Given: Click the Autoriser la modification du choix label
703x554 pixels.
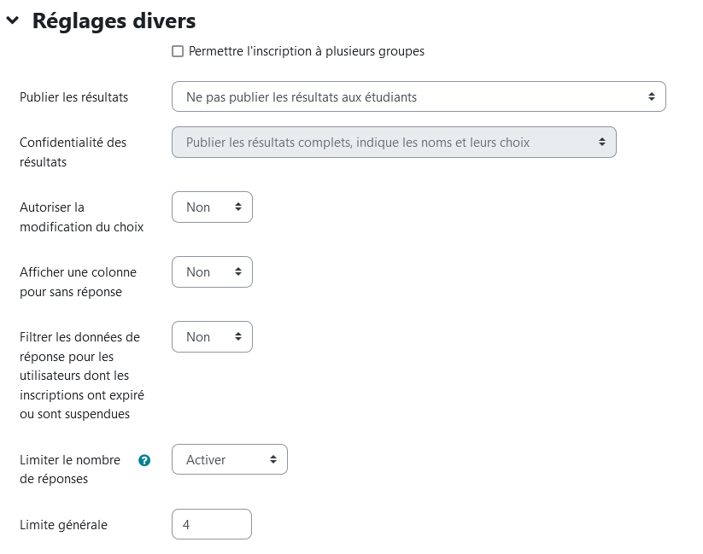Looking at the screenshot, I should click(x=81, y=217).
